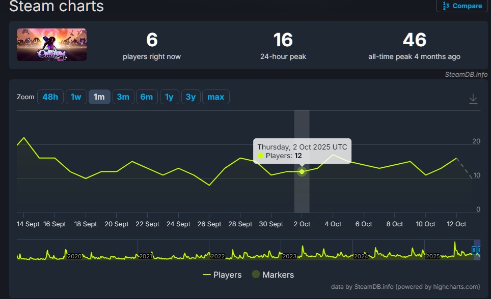491x299 pixels.
Task: Click the 2023 label in the navigator
Action: coord(289,256)
